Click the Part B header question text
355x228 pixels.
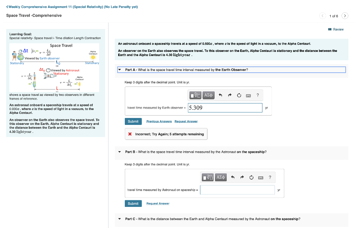pyautogui.click(x=196, y=152)
